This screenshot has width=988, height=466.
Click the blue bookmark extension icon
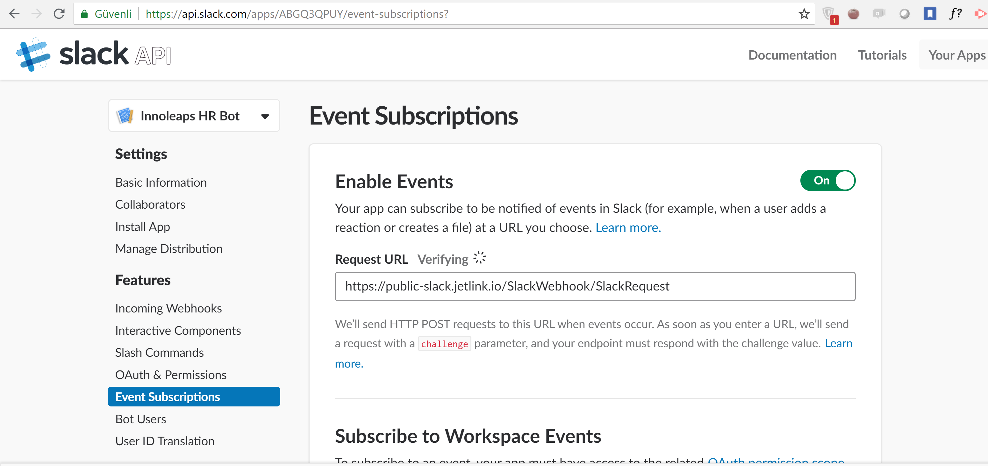pos(929,14)
